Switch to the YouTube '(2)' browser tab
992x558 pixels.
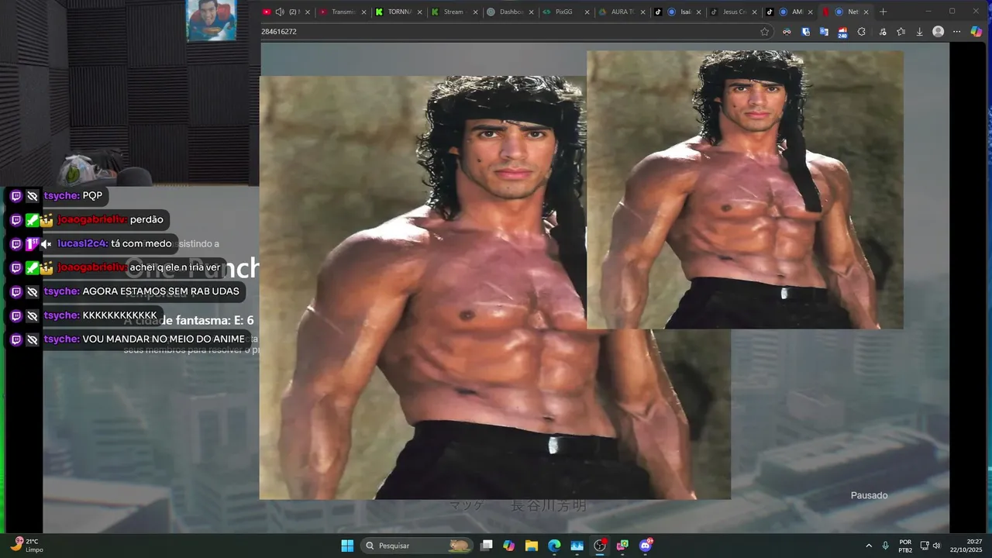click(287, 12)
